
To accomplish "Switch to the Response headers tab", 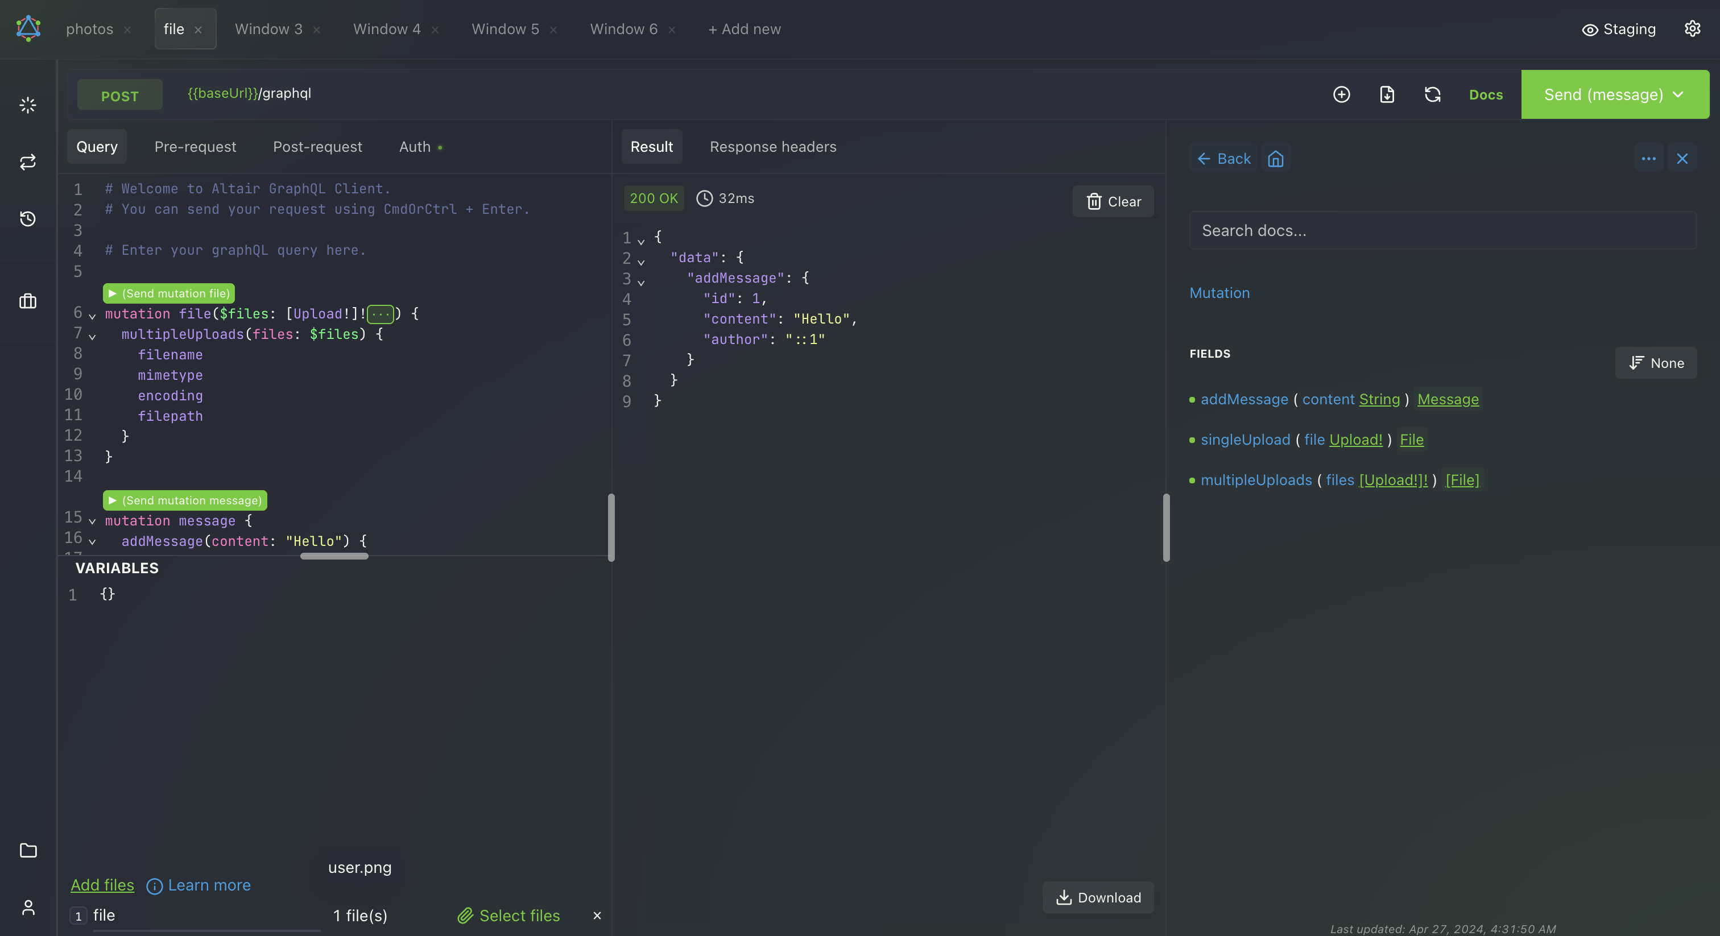I will [772, 146].
